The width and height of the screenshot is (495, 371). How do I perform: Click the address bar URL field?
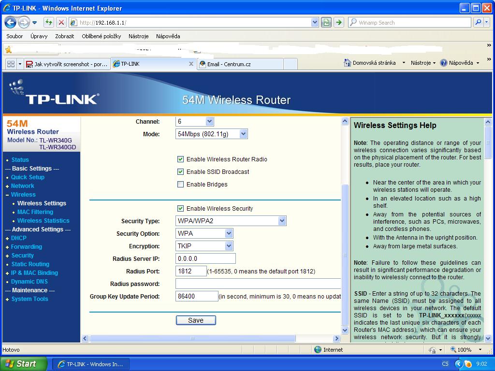point(194,23)
